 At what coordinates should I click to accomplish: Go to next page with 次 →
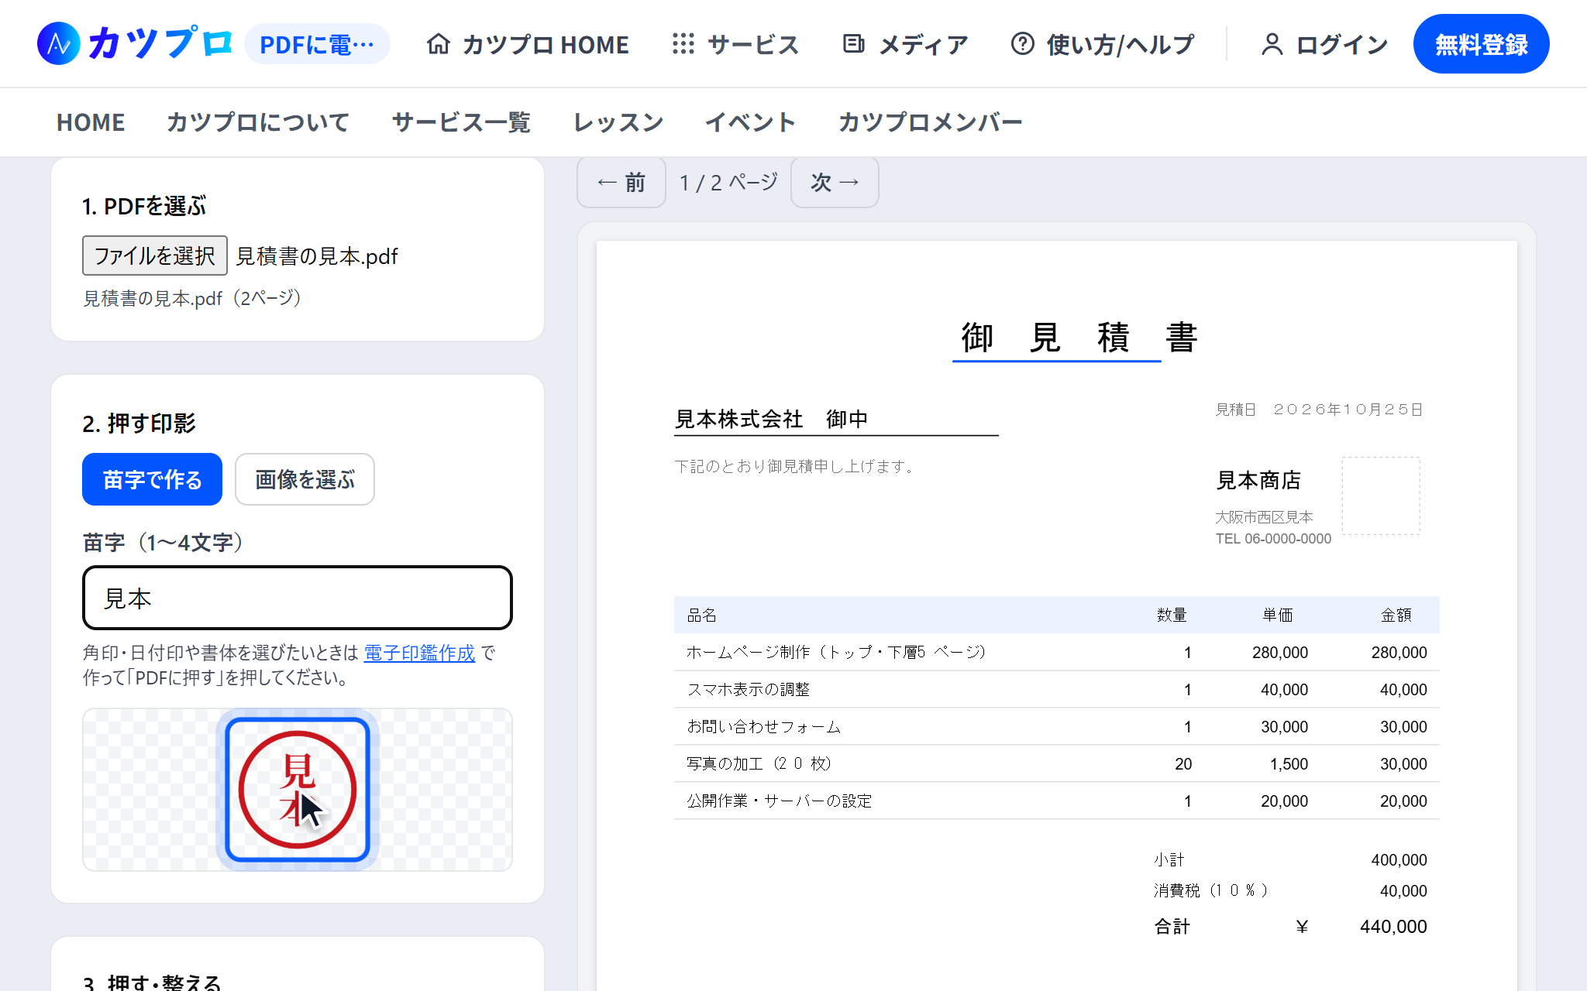835,183
